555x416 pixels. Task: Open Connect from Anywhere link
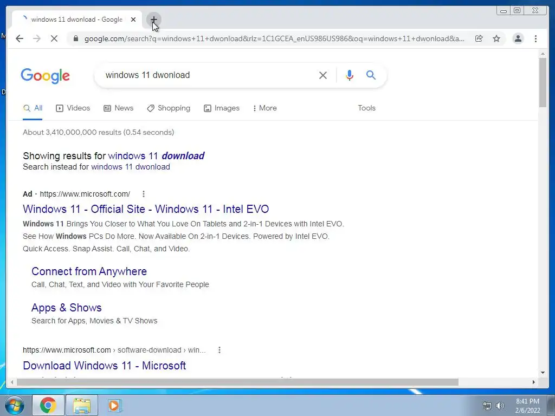click(x=89, y=271)
